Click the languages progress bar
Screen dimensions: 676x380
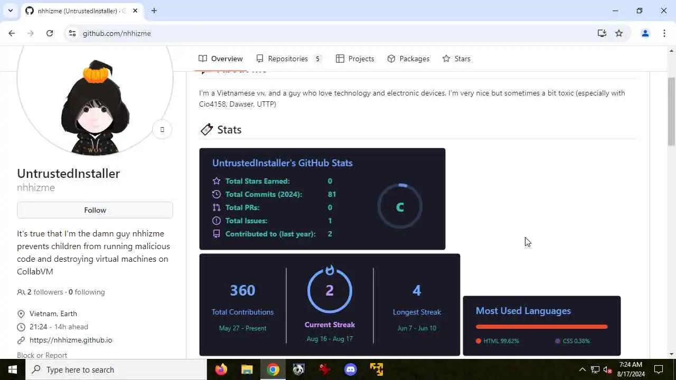542,327
